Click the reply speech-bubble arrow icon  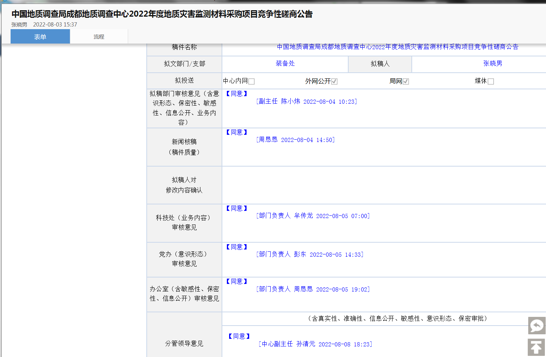pyautogui.click(x=537, y=325)
